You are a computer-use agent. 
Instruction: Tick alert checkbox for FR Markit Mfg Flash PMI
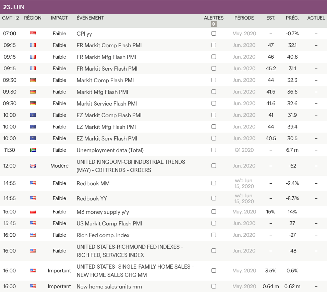click(214, 57)
